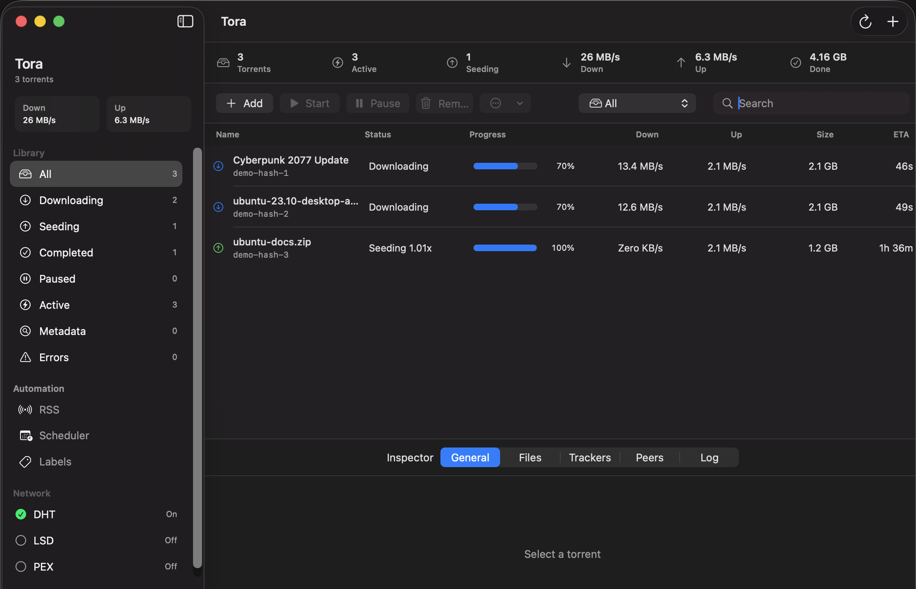Click the 1h 36m ETA value

(x=896, y=248)
